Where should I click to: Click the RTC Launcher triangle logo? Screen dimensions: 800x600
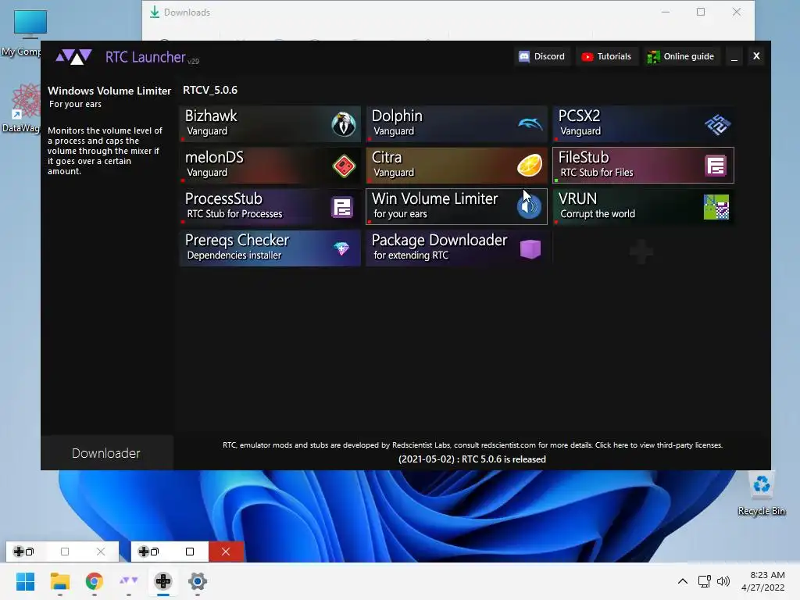(x=74, y=56)
